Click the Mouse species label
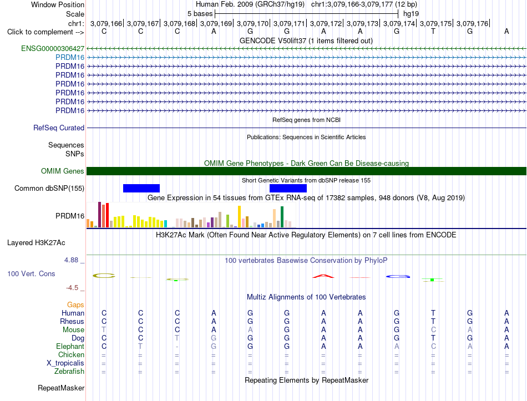 tap(73, 330)
